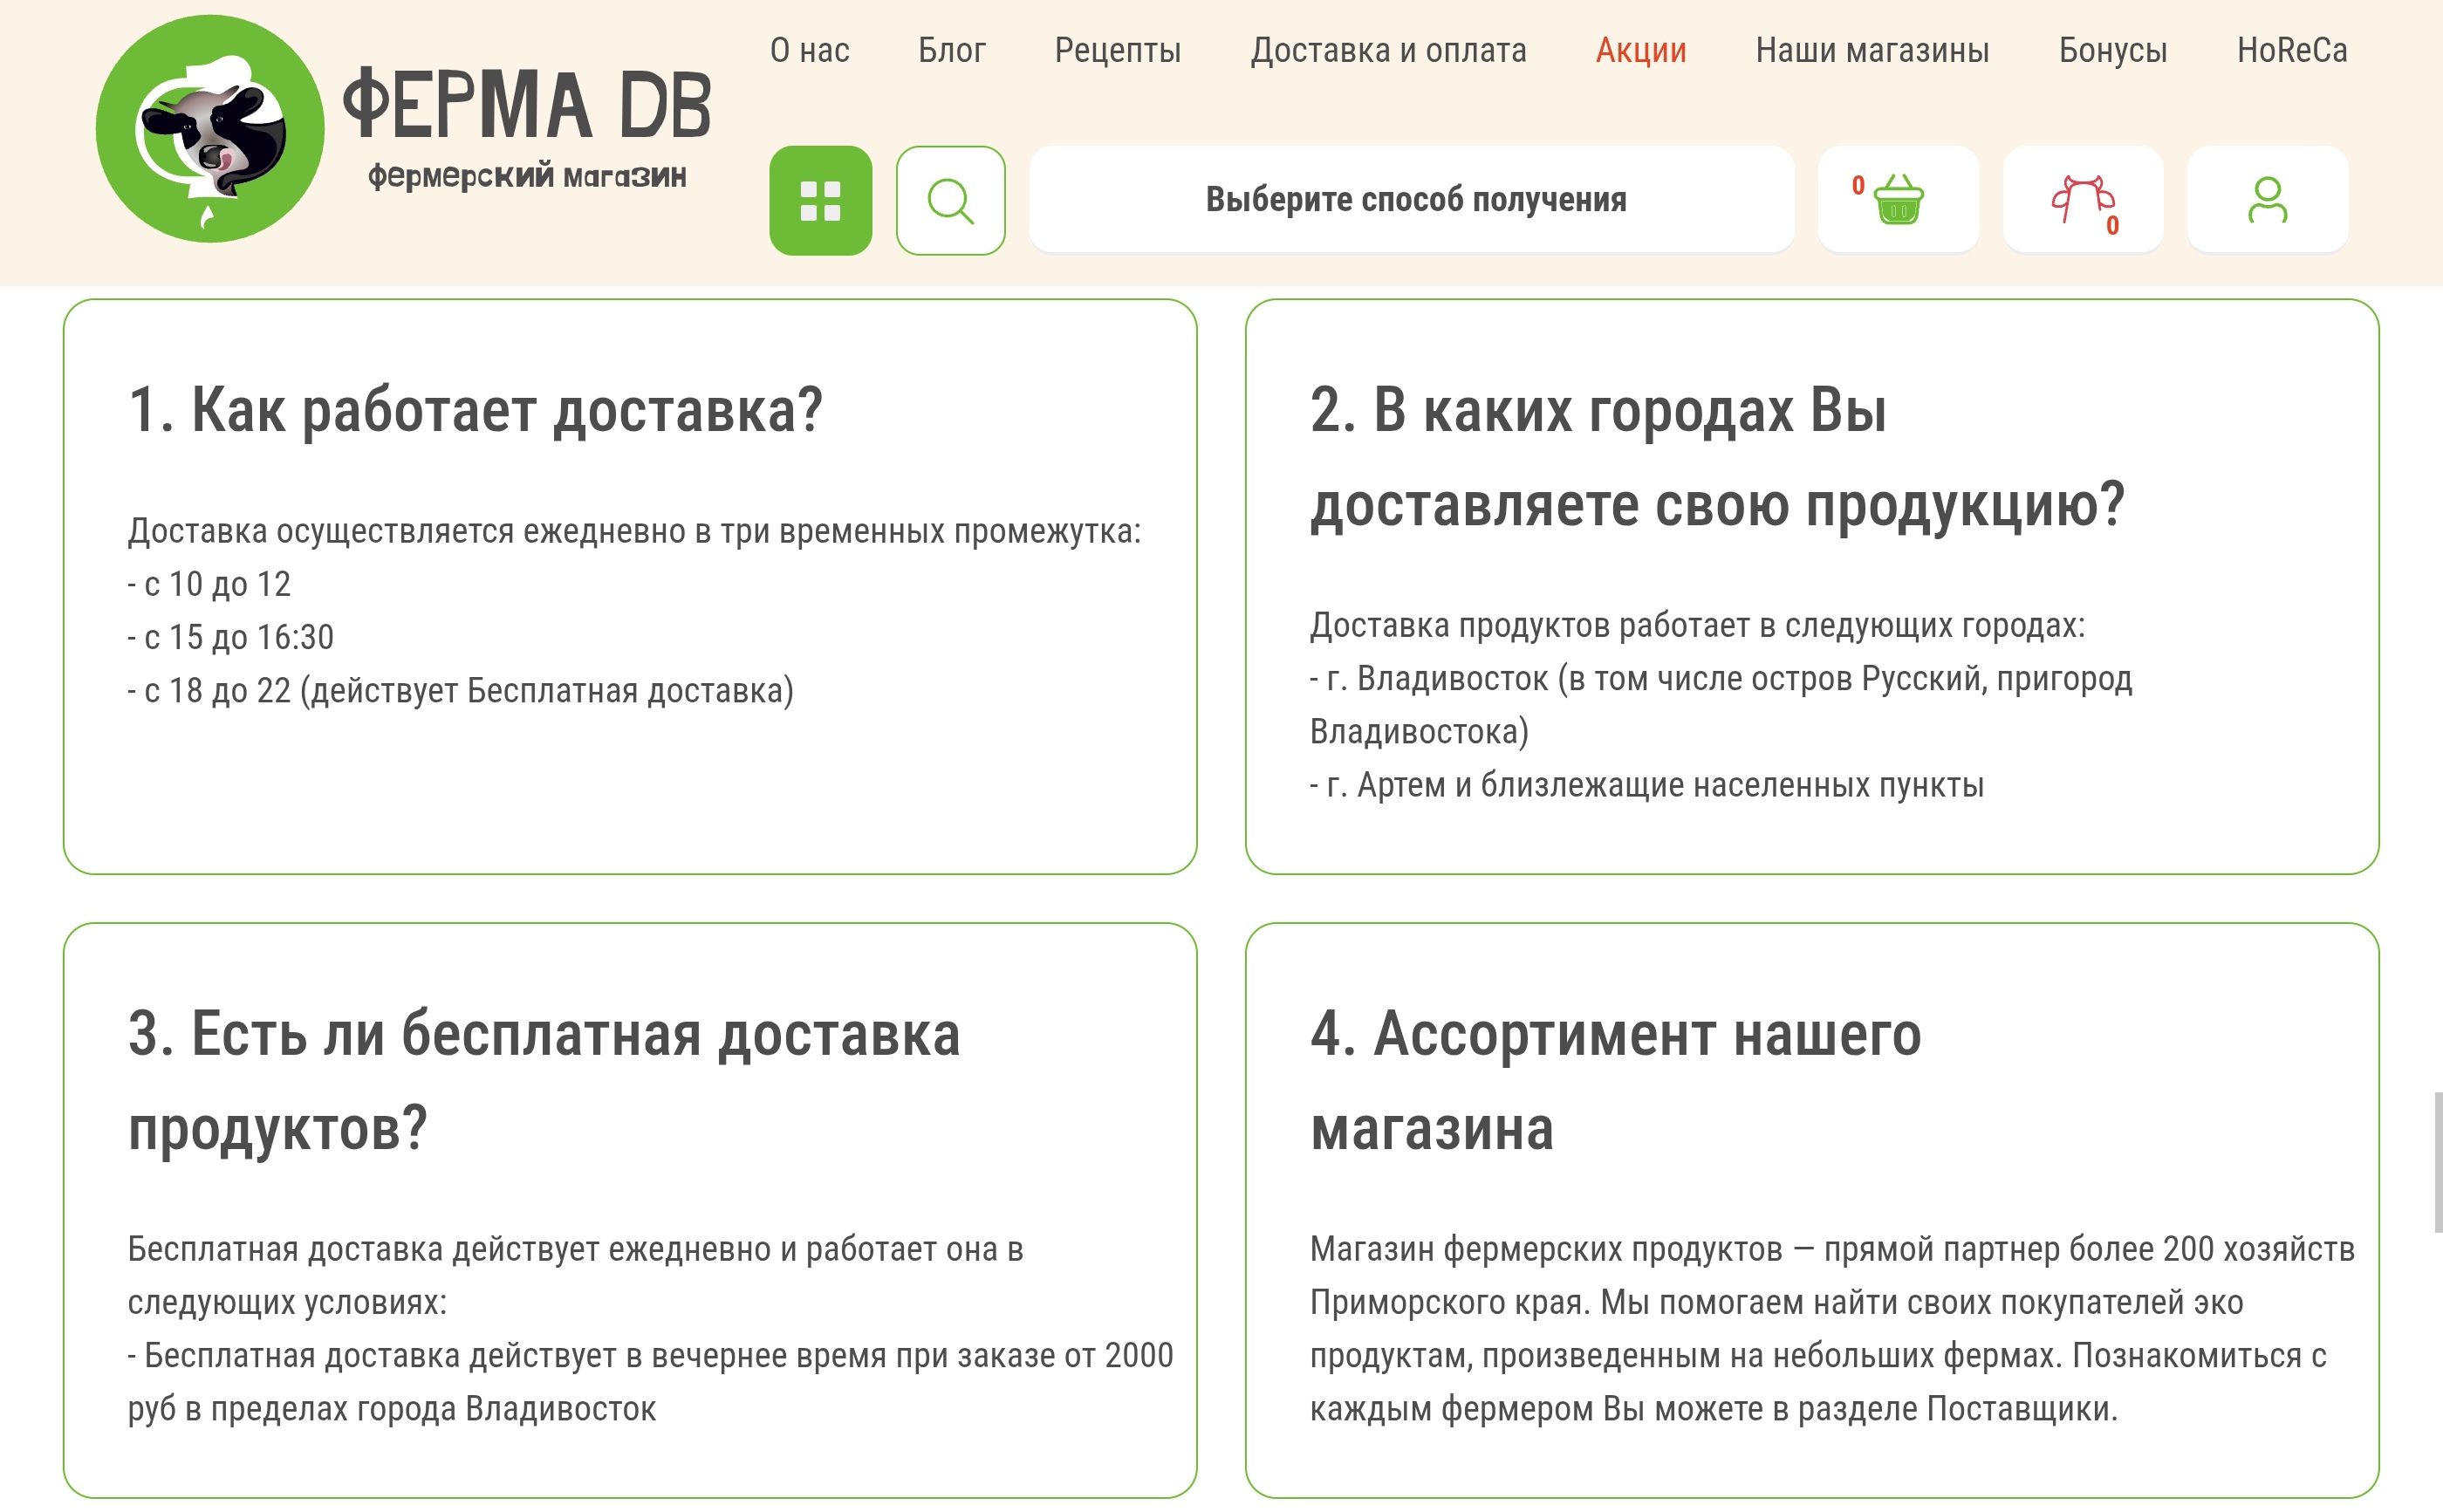Open Доставка и оплата page
Image resolution: width=2443 pixels, height=1512 pixels.
pyautogui.click(x=1388, y=51)
